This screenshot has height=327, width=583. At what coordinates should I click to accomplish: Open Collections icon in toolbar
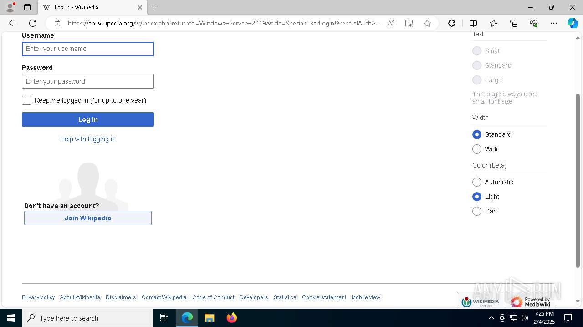tap(514, 23)
